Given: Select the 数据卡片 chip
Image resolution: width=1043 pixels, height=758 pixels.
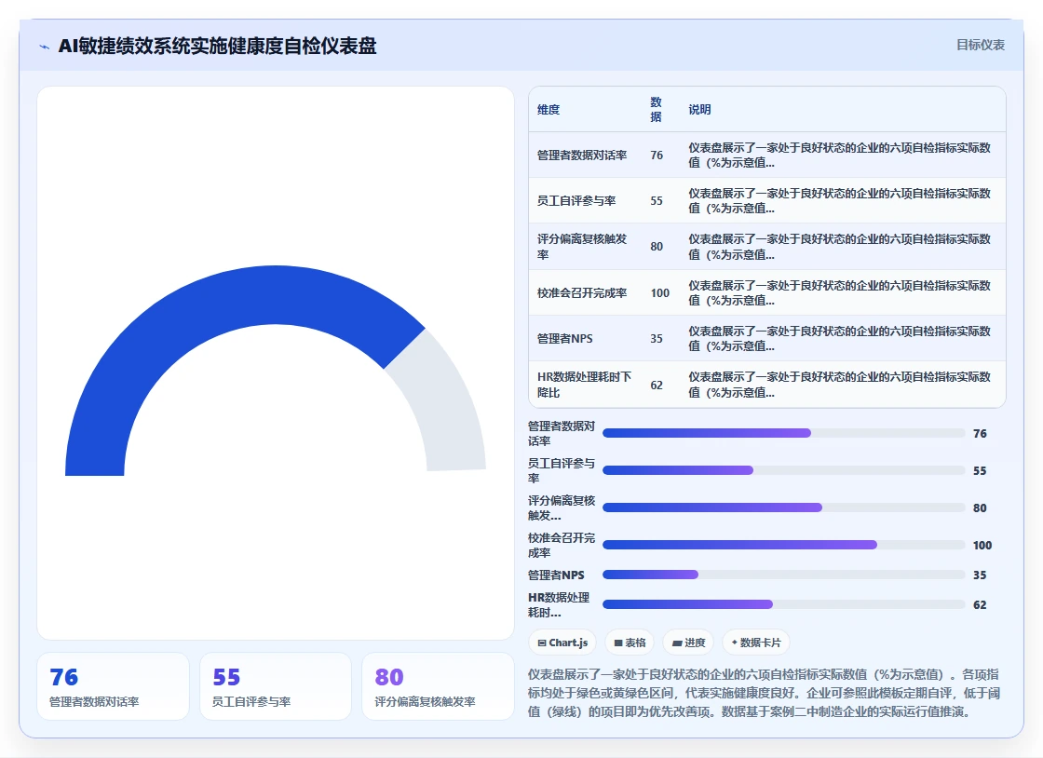Looking at the screenshot, I should [755, 643].
